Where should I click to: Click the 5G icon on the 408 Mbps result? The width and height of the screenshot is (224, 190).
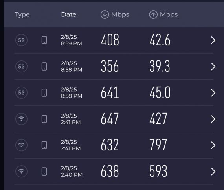[x=22, y=40]
